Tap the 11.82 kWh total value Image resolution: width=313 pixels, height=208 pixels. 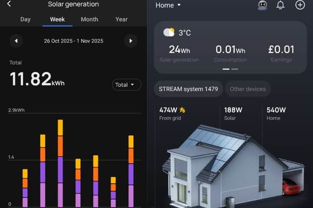pos(37,79)
